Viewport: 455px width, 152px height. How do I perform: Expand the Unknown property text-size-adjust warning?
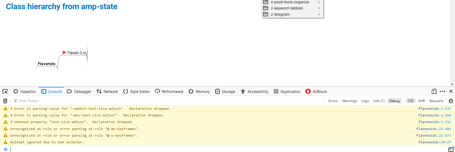tap(12, 122)
